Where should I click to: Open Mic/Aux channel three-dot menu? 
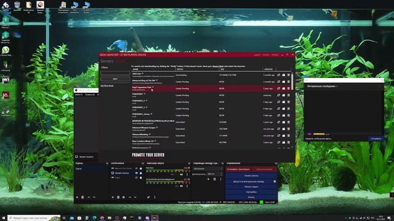click(187, 174)
